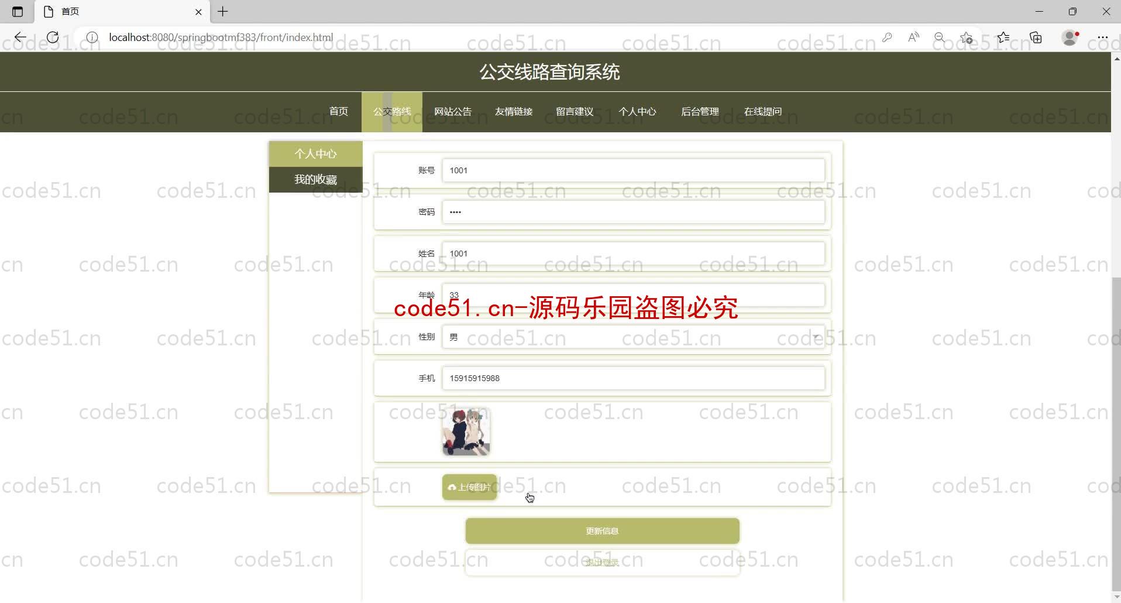View site information icon in address bar
Viewport: 1121px width, 603px height.
pyautogui.click(x=92, y=37)
